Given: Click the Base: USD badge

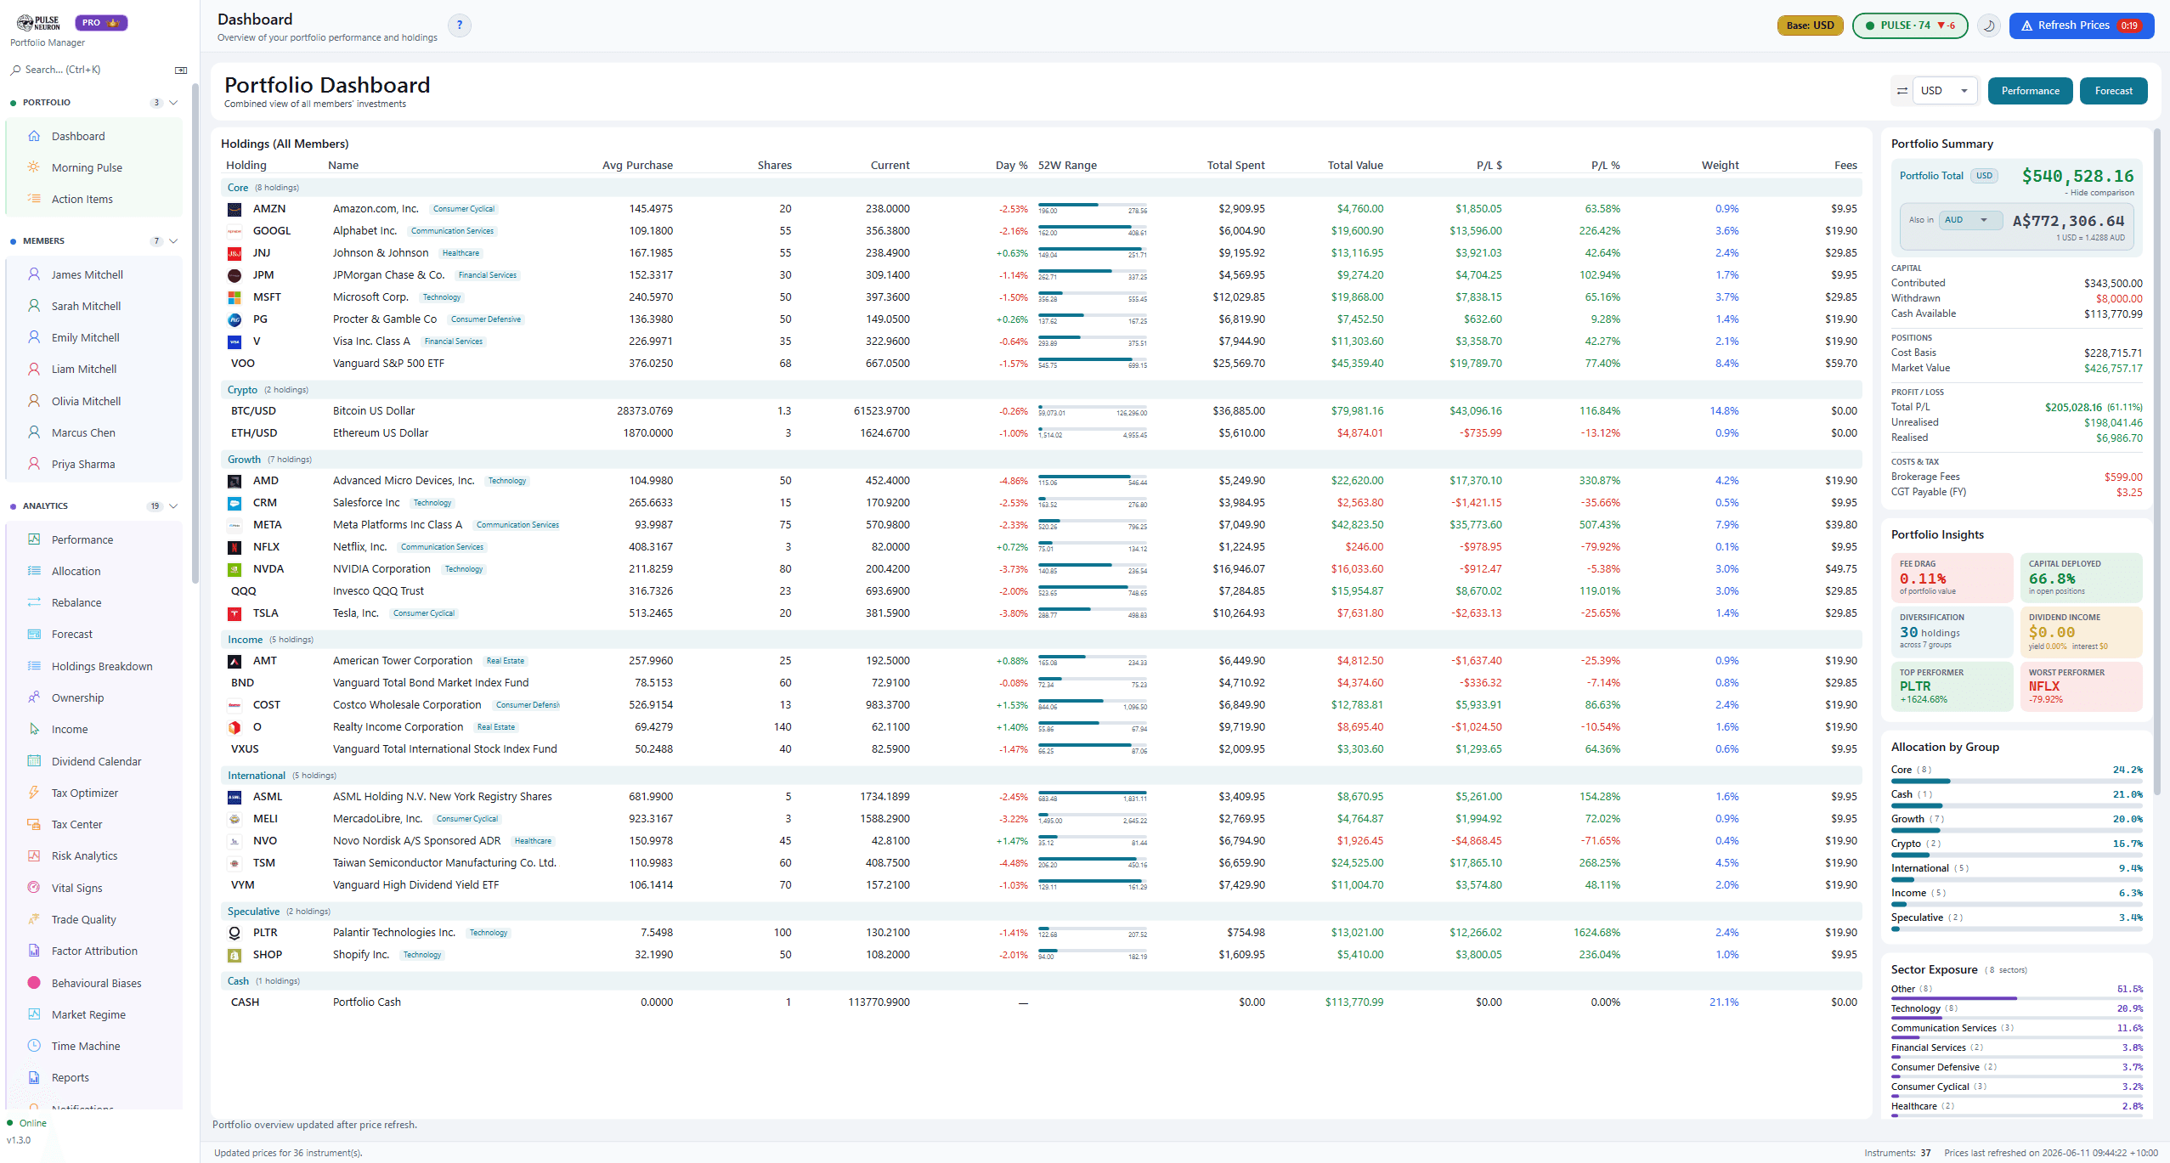Looking at the screenshot, I should pos(1810,25).
